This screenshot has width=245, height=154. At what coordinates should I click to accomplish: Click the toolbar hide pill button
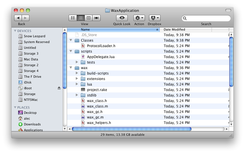point(228,10)
